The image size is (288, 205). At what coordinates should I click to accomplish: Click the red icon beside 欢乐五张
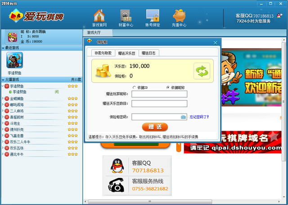point(7,148)
